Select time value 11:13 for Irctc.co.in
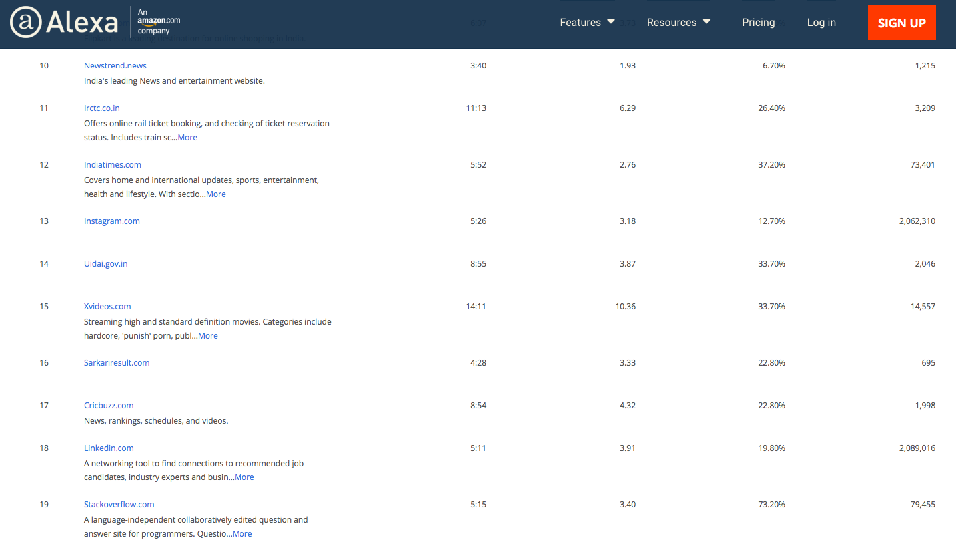 coord(476,108)
